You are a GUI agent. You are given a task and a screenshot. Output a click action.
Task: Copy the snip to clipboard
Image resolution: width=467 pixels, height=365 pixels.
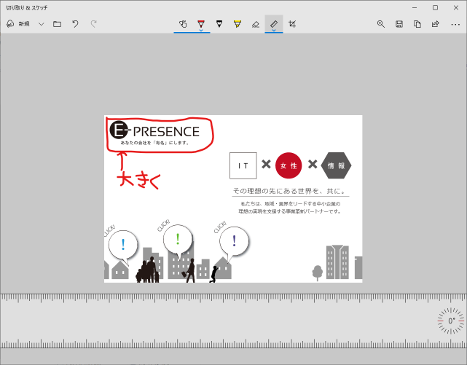point(417,24)
